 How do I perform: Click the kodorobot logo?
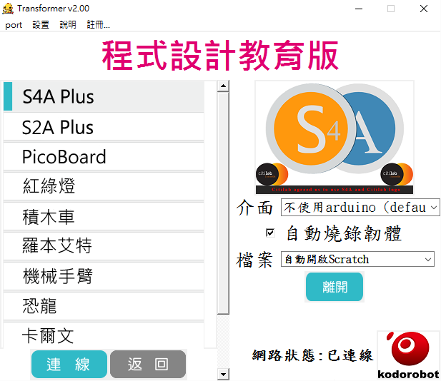coord(408,355)
